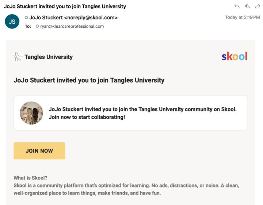Viewport: 263px width, 205px height.
Task: Click the reply all arrows icon
Action: click(247, 7)
